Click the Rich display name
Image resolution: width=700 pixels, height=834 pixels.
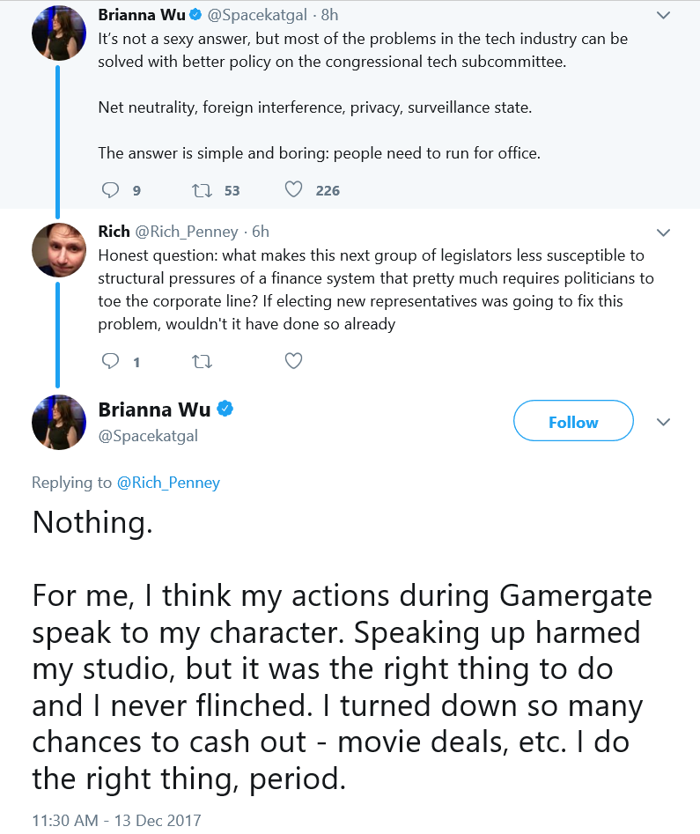pos(114,232)
